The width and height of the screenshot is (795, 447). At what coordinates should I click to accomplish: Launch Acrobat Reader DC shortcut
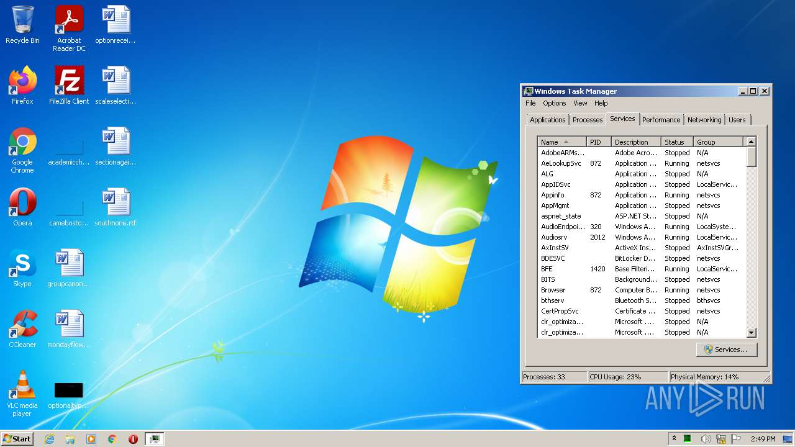click(x=69, y=28)
